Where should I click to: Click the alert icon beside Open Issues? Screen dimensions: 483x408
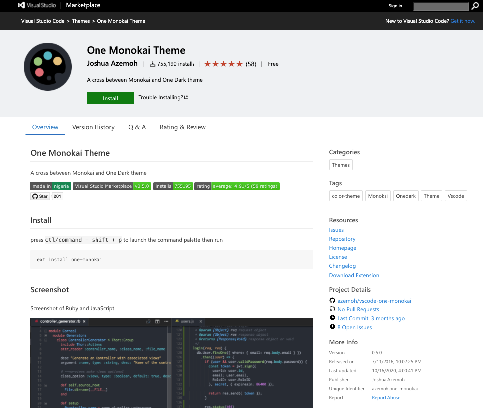pyautogui.click(x=332, y=326)
